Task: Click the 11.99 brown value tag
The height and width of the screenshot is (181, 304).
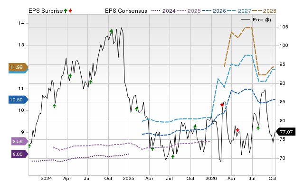Action: [19, 67]
